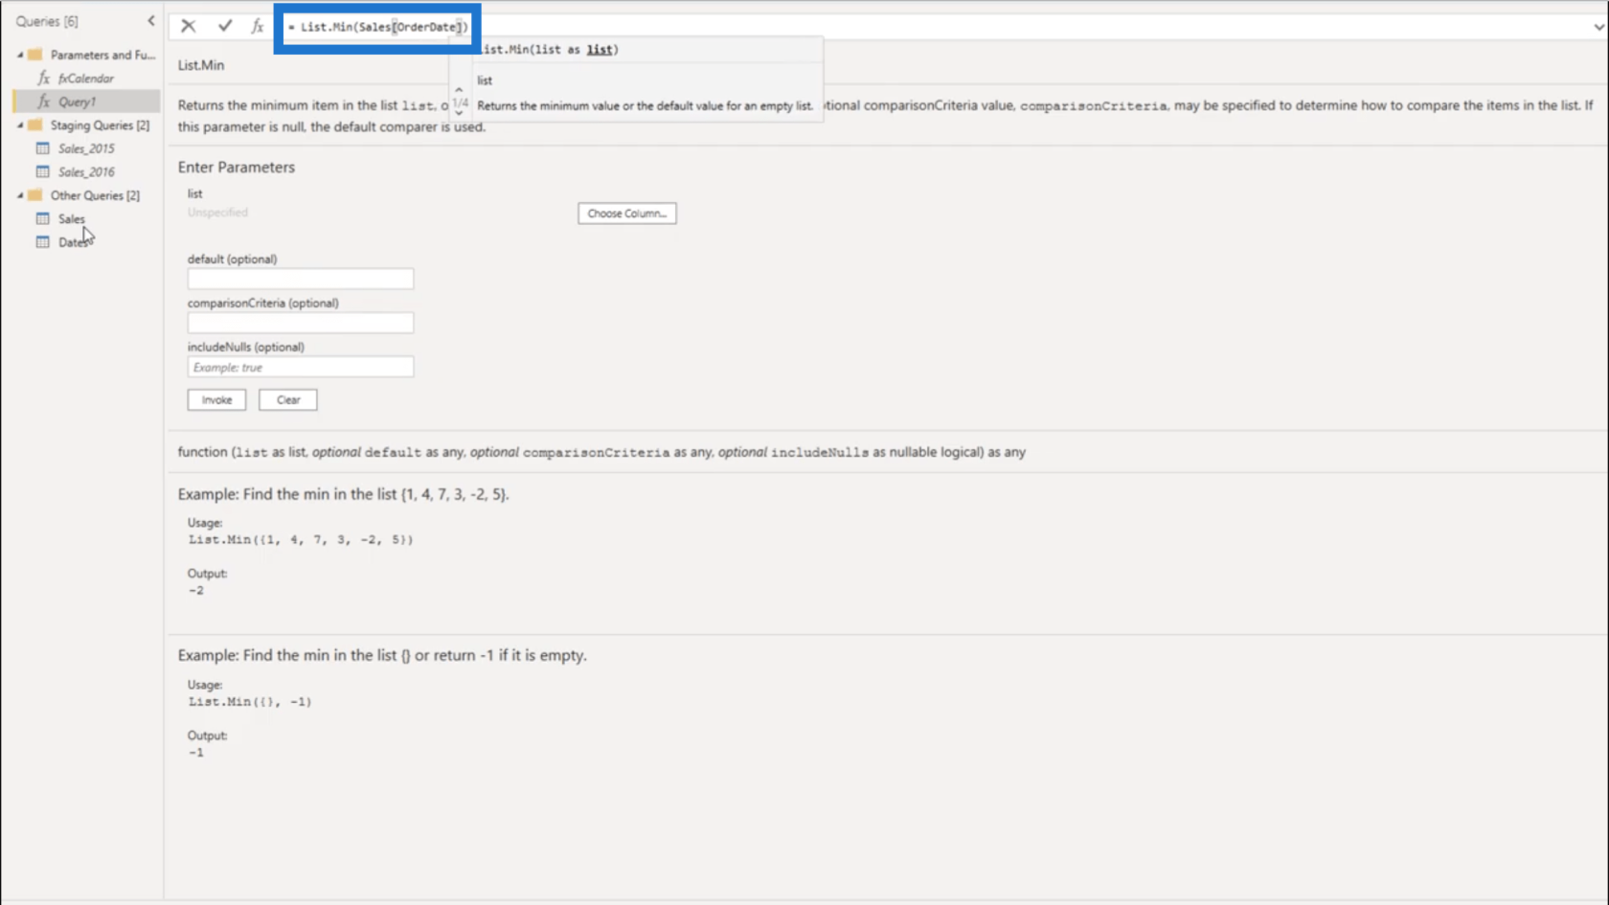
Task: Click the List.Min function title
Action: coord(201,65)
